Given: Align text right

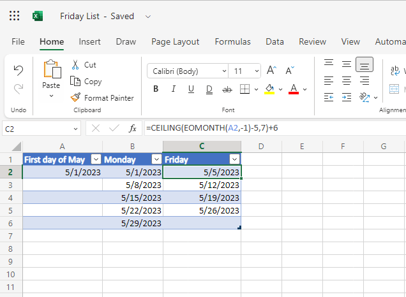Looking at the screenshot, I should [x=365, y=81].
